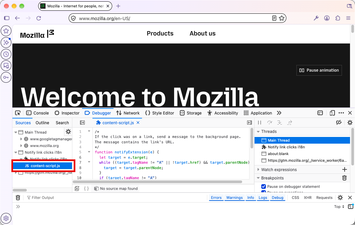Open debugger settings gear
Screen dimensions: 355x225
coord(350,123)
